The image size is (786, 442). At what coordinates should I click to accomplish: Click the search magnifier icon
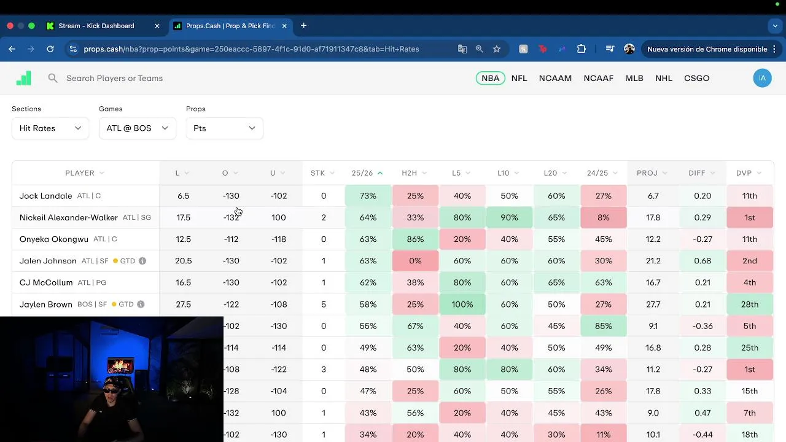pos(53,78)
